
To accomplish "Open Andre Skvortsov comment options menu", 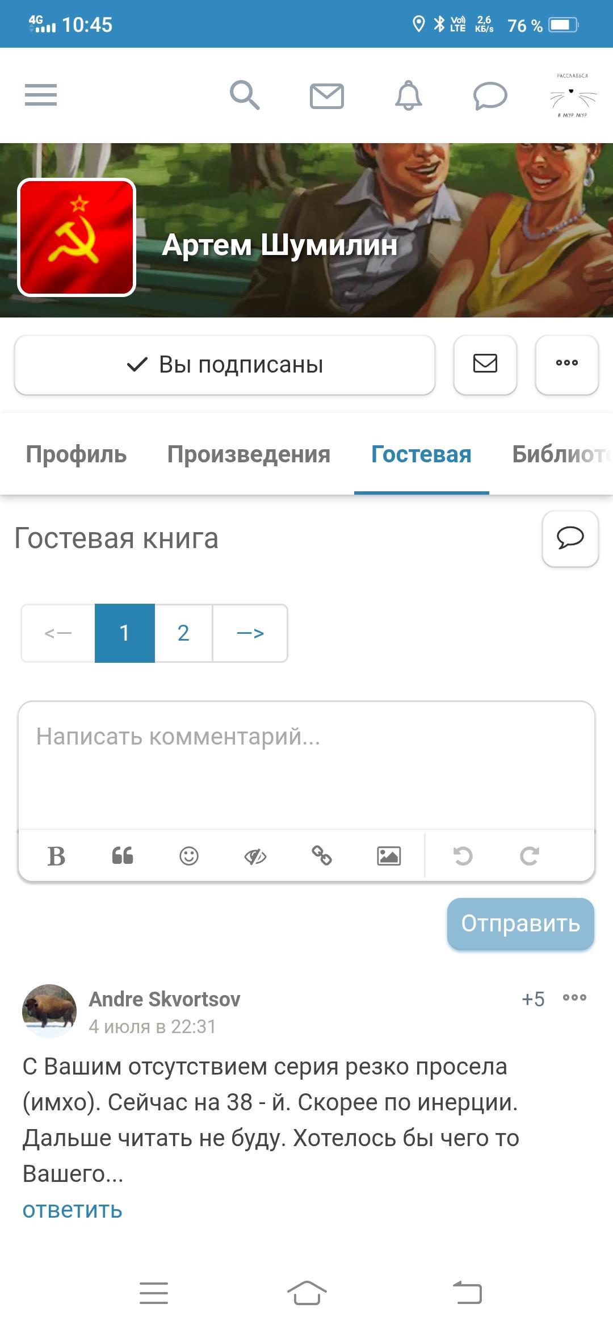I will click(x=574, y=998).
